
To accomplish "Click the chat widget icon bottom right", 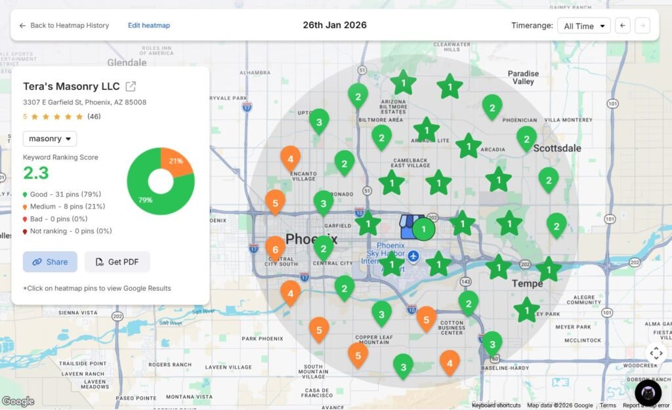I will tap(648, 392).
